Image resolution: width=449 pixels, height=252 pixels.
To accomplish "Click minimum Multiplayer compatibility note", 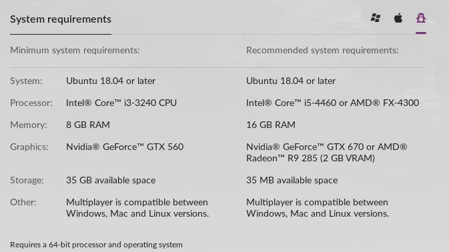I will (x=137, y=208).
